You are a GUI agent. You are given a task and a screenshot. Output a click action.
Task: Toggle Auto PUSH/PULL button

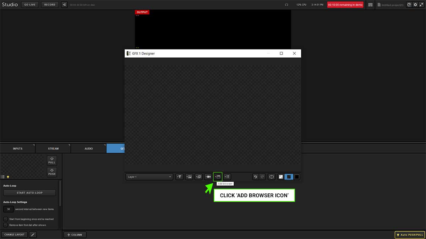click(410, 235)
